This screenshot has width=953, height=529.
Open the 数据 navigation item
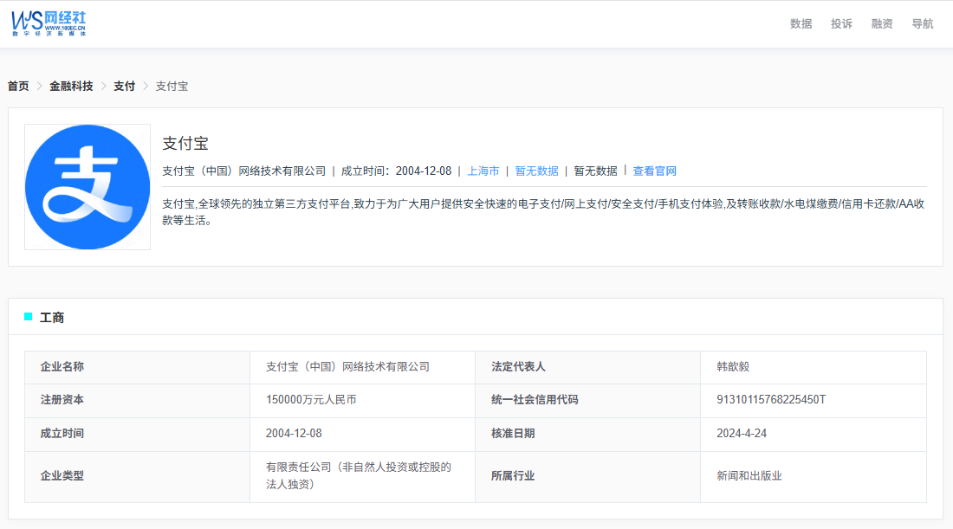pyautogui.click(x=801, y=23)
